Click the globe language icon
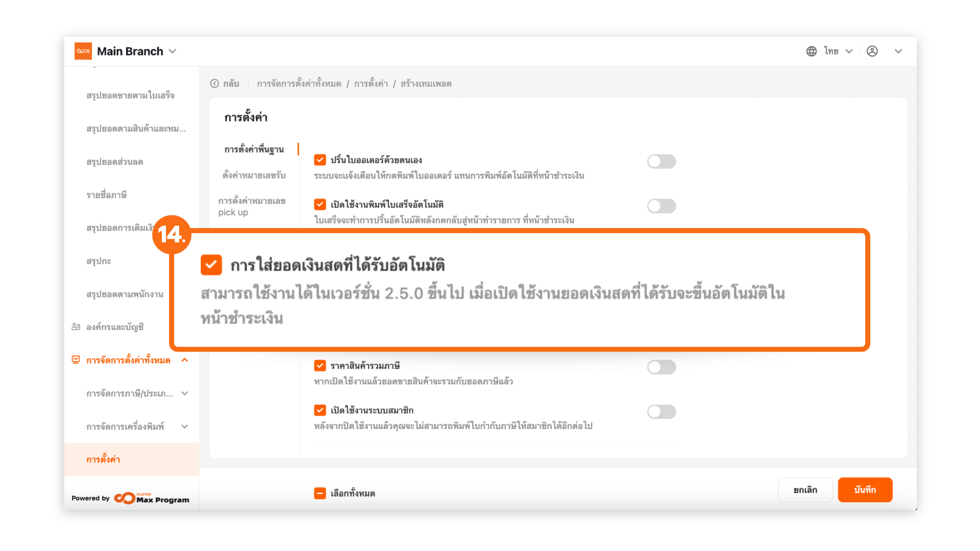 coord(812,51)
